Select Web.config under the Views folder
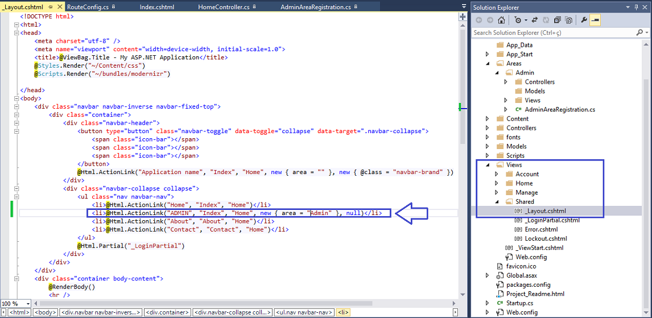Image resolution: width=652 pixels, height=318 pixels. [531, 257]
